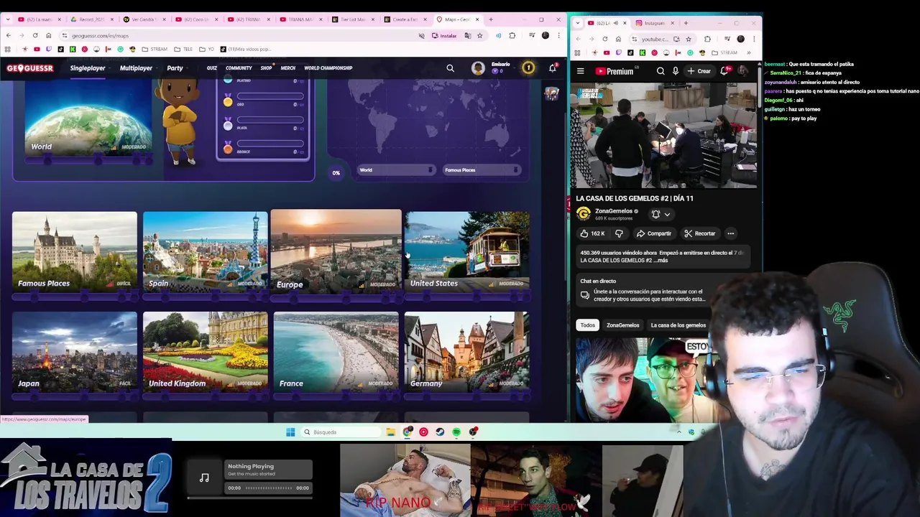Click the Recortar button
The height and width of the screenshot is (517, 920).
pos(700,233)
